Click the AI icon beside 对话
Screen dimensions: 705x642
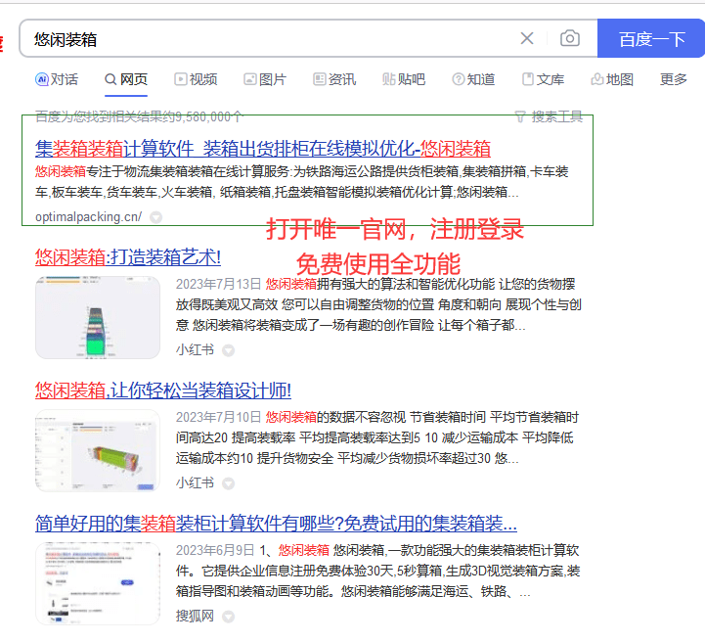[x=42, y=79]
